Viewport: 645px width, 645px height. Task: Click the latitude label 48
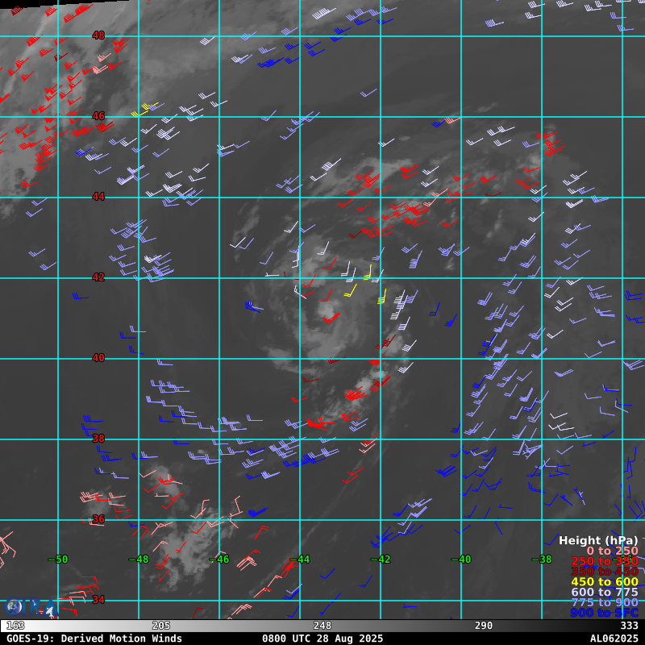click(x=98, y=35)
